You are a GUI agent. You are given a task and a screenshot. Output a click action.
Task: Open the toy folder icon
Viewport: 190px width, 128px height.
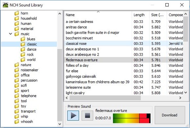pos(17,106)
